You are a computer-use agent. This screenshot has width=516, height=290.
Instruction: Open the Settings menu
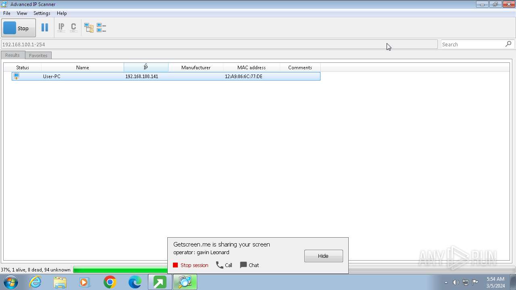coord(42,13)
